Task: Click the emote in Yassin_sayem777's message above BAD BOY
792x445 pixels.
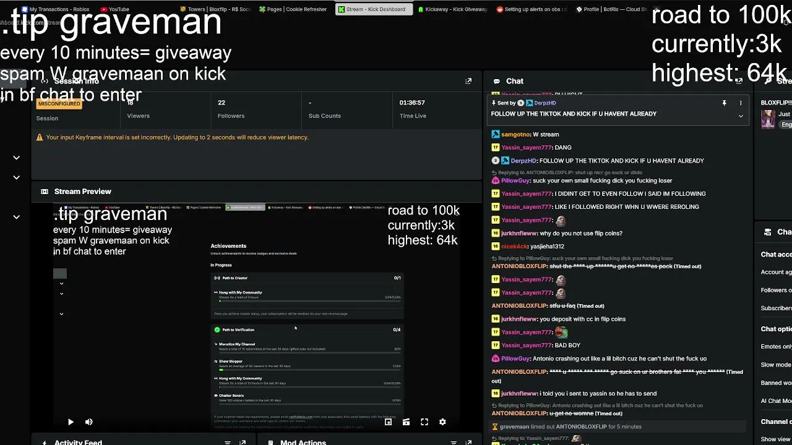Action: [561, 333]
